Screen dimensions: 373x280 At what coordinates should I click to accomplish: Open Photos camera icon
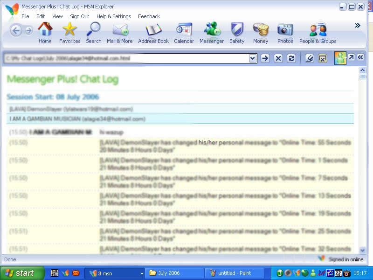[x=285, y=32]
